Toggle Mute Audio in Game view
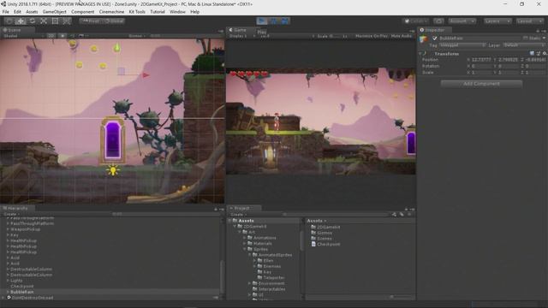The height and width of the screenshot is (308, 548). pyautogui.click(x=402, y=36)
